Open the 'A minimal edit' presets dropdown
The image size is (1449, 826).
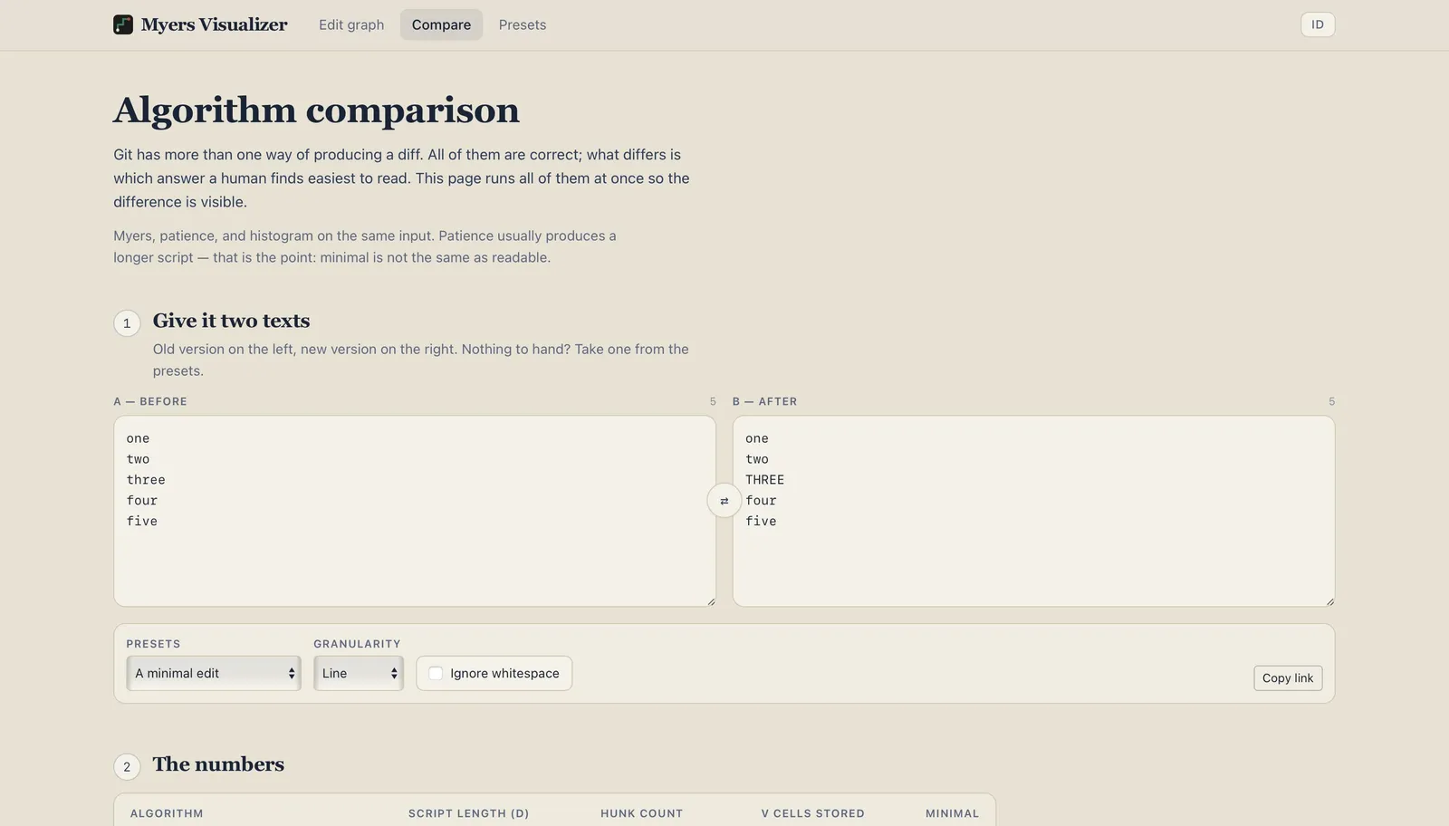pyautogui.click(x=214, y=673)
